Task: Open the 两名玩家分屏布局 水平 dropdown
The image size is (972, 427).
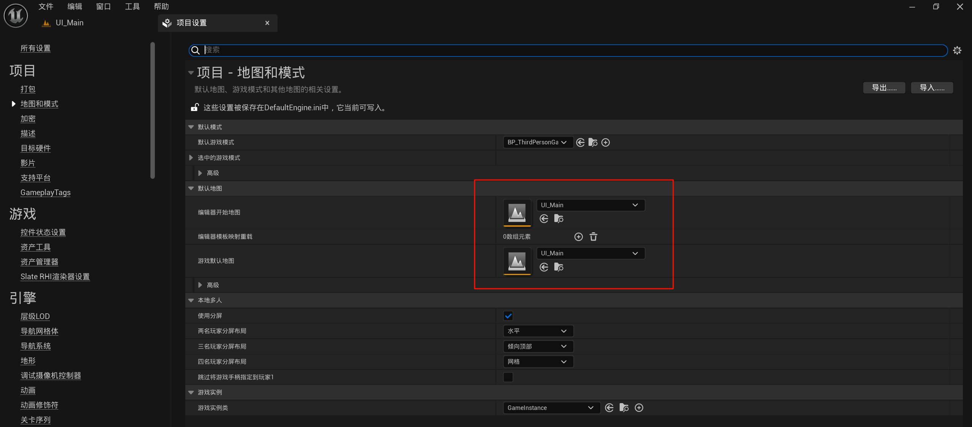Action: coord(538,331)
